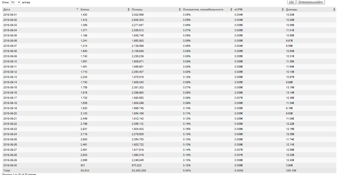The image size is (338, 175).
Task: Click the Доходы column header text
Action: coord(291,10)
